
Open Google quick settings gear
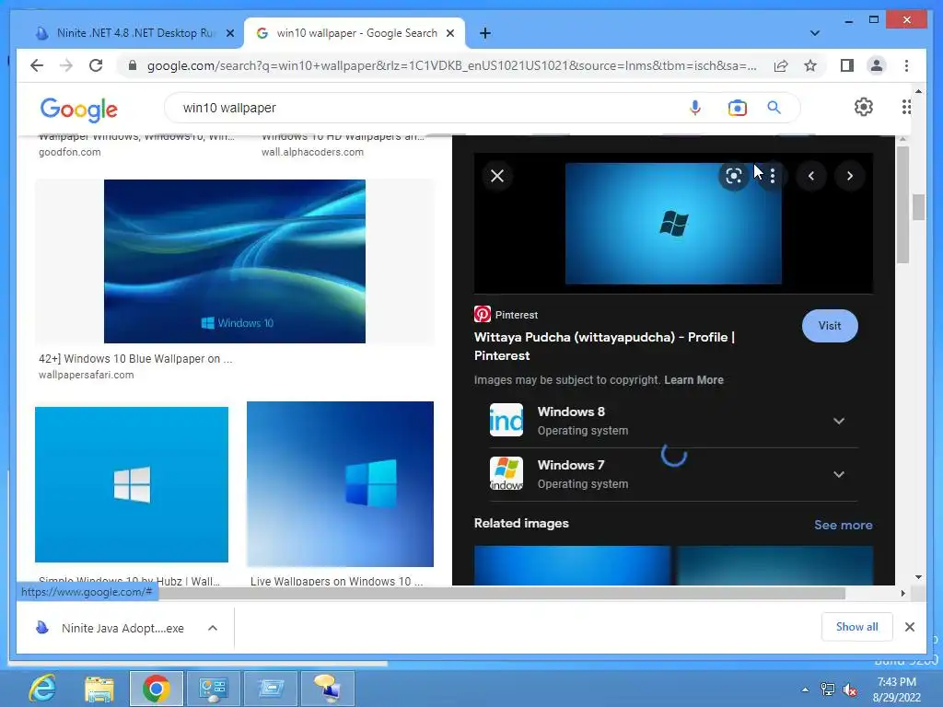coord(863,107)
